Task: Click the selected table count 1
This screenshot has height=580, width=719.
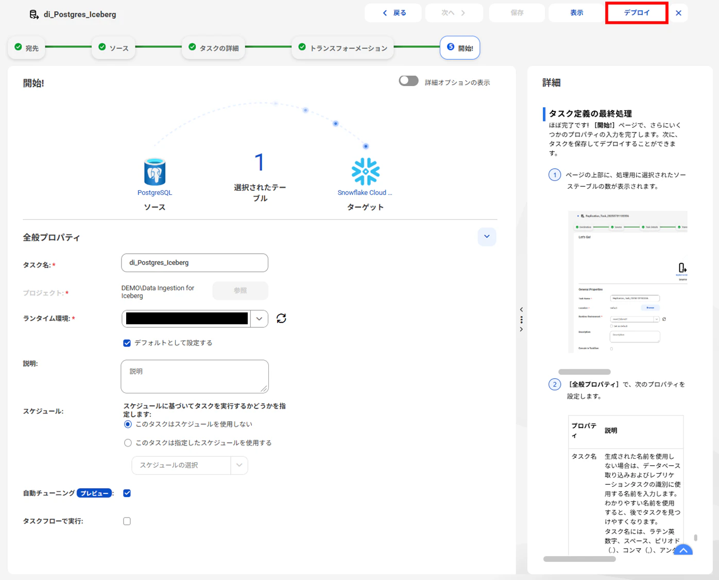Action: [260, 162]
